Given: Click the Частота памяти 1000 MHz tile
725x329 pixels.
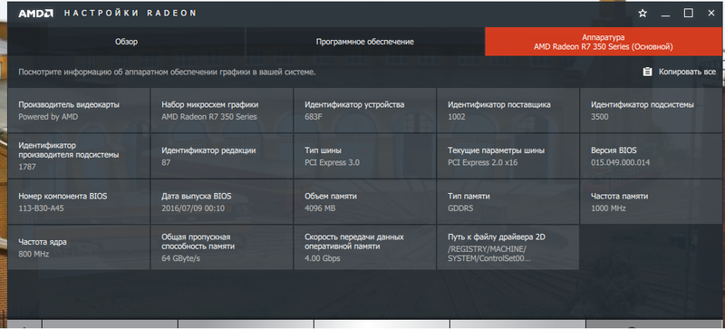Looking at the screenshot, I should [651, 202].
